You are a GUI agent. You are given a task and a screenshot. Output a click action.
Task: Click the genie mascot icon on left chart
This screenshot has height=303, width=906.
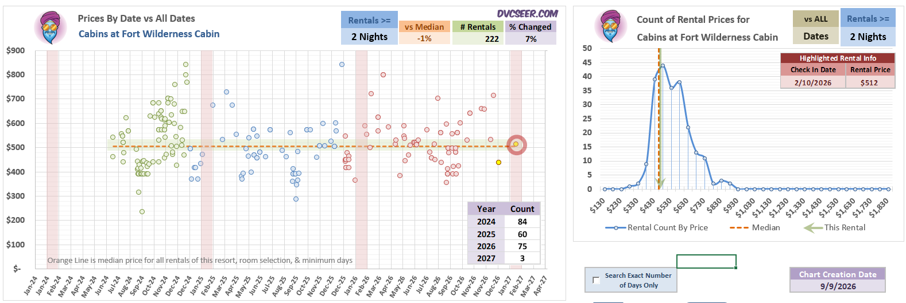click(x=51, y=27)
